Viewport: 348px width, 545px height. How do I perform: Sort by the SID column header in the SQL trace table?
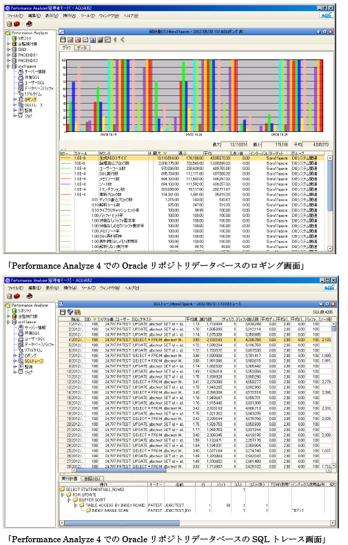pos(90,319)
